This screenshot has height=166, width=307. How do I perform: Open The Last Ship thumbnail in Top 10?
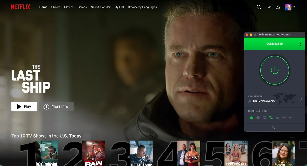pyautogui.click(x=141, y=153)
